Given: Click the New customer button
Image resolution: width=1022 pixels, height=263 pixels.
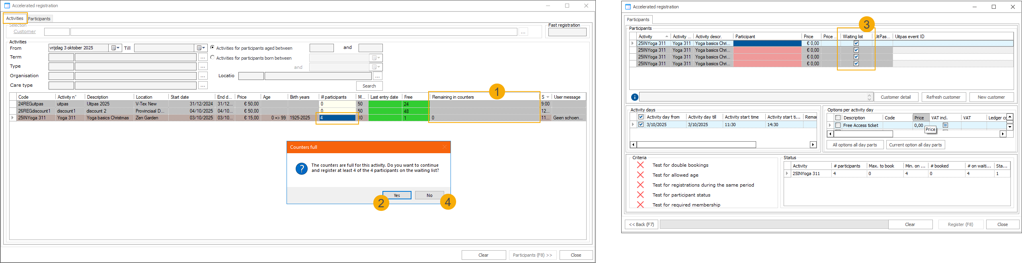Looking at the screenshot, I should point(991,97).
